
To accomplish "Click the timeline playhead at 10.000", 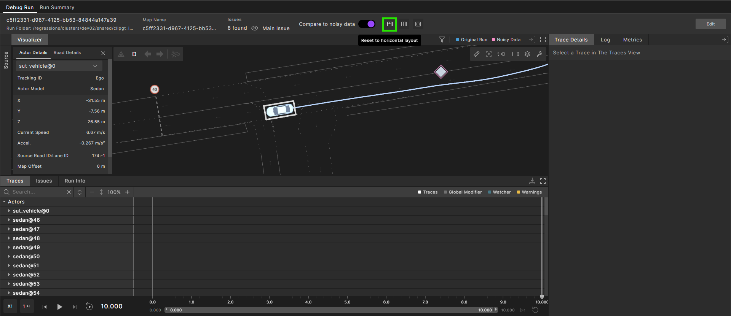I will point(542,297).
